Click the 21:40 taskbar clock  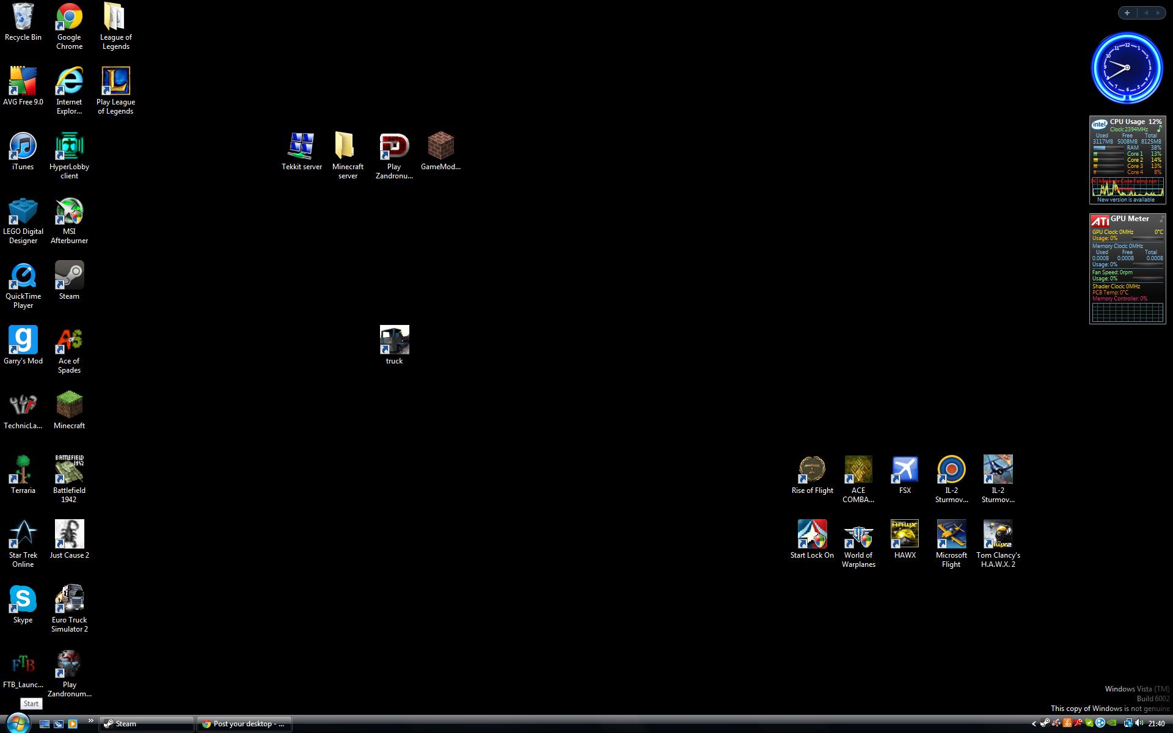pos(1157,724)
